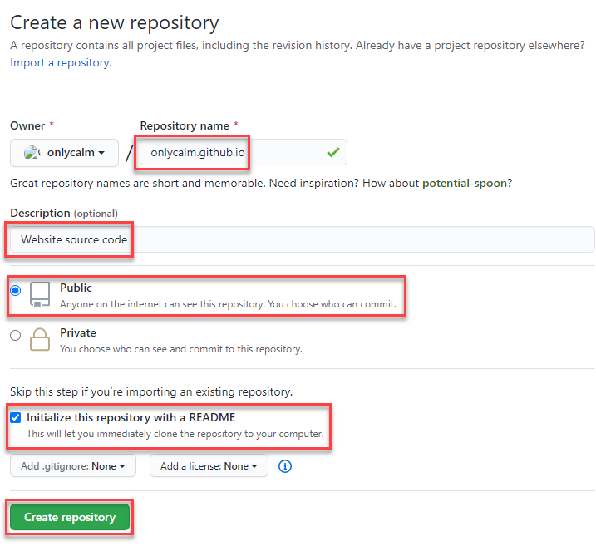Click the green name-available checkmark

(x=333, y=152)
